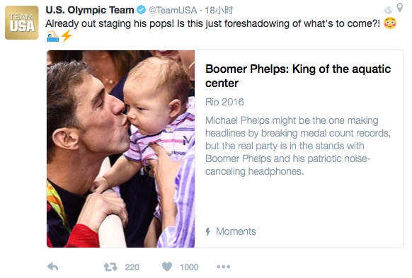Click the globe icon near top right
The image size is (412, 278).
pos(388,10)
